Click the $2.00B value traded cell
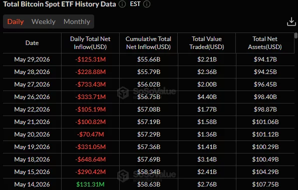 click(x=207, y=84)
